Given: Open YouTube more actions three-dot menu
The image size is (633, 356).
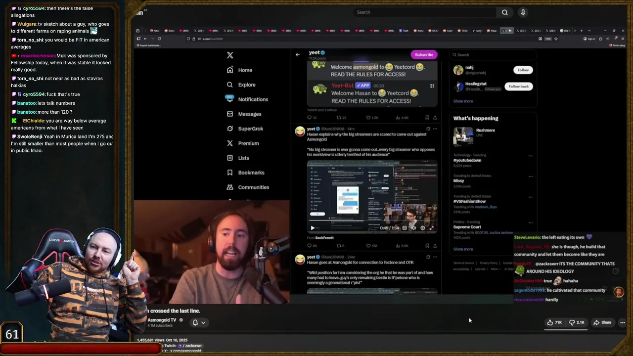Looking at the screenshot, I should (x=623, y=322).
